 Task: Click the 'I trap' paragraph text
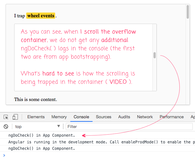coord(19,16)
